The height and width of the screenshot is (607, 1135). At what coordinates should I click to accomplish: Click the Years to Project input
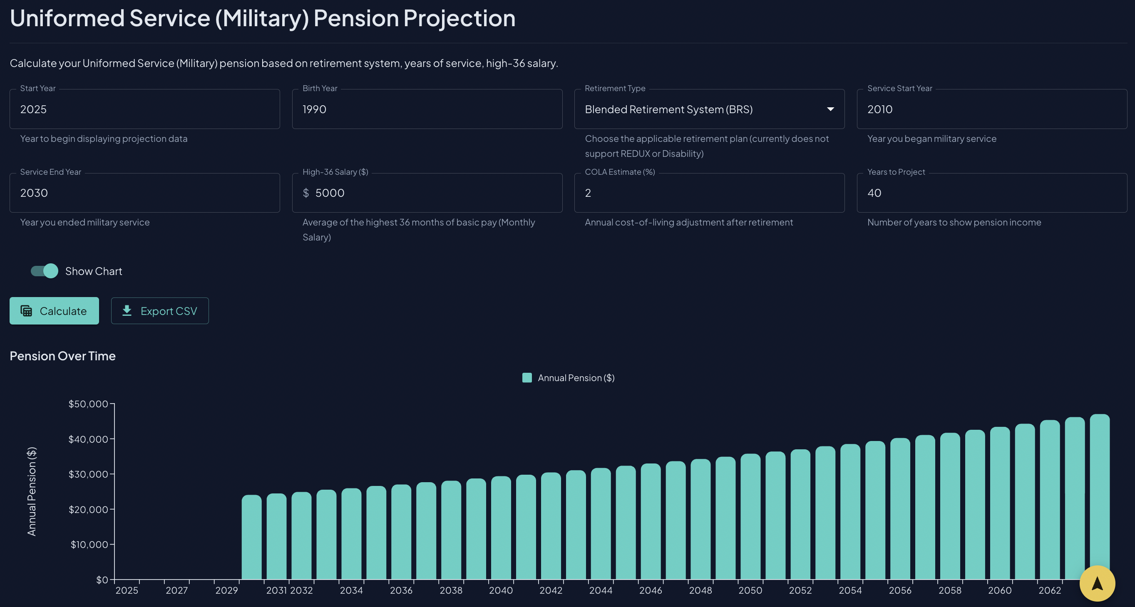[992, 193]
